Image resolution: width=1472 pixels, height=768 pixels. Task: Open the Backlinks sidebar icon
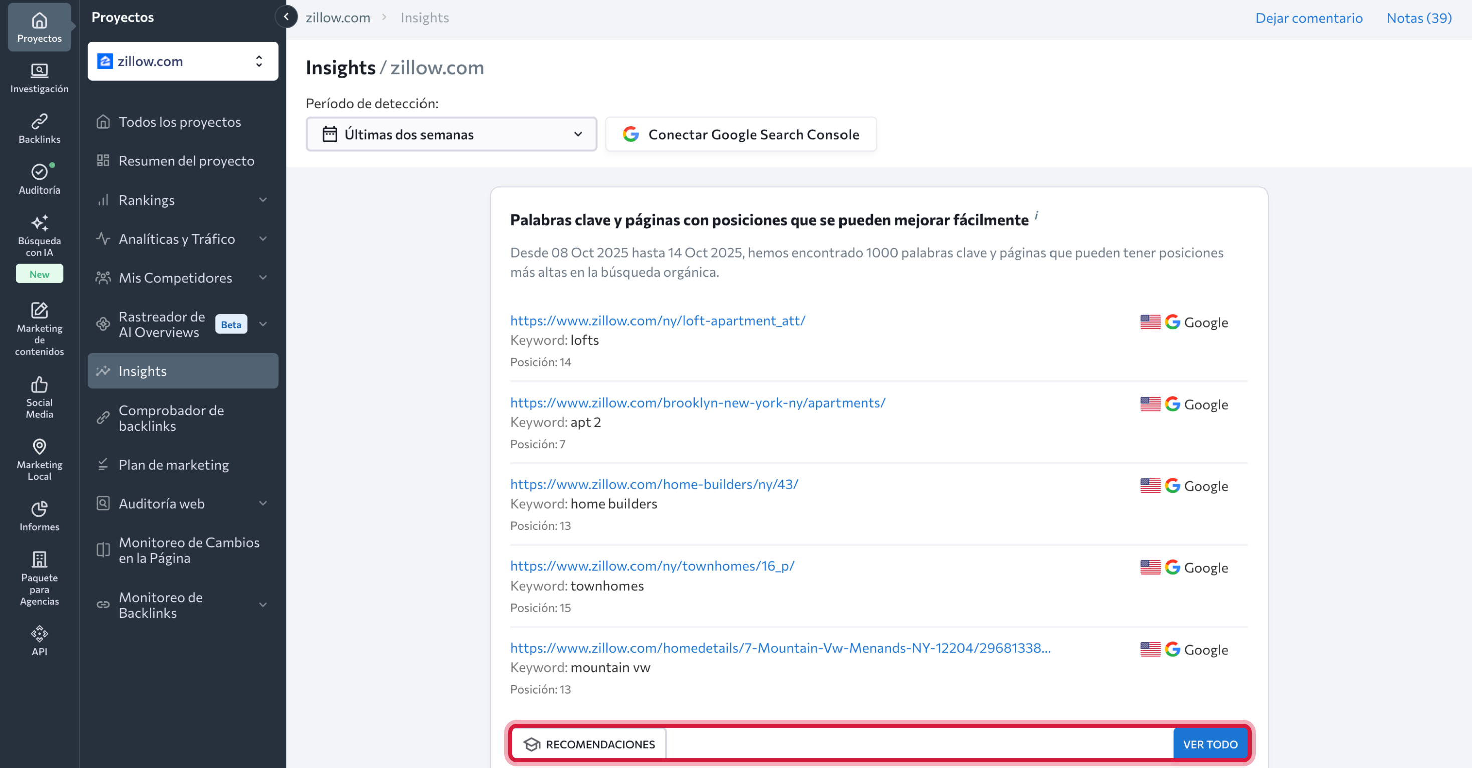tap(39, 128)
